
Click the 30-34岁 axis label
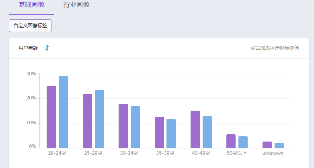(x=129, y=153)
